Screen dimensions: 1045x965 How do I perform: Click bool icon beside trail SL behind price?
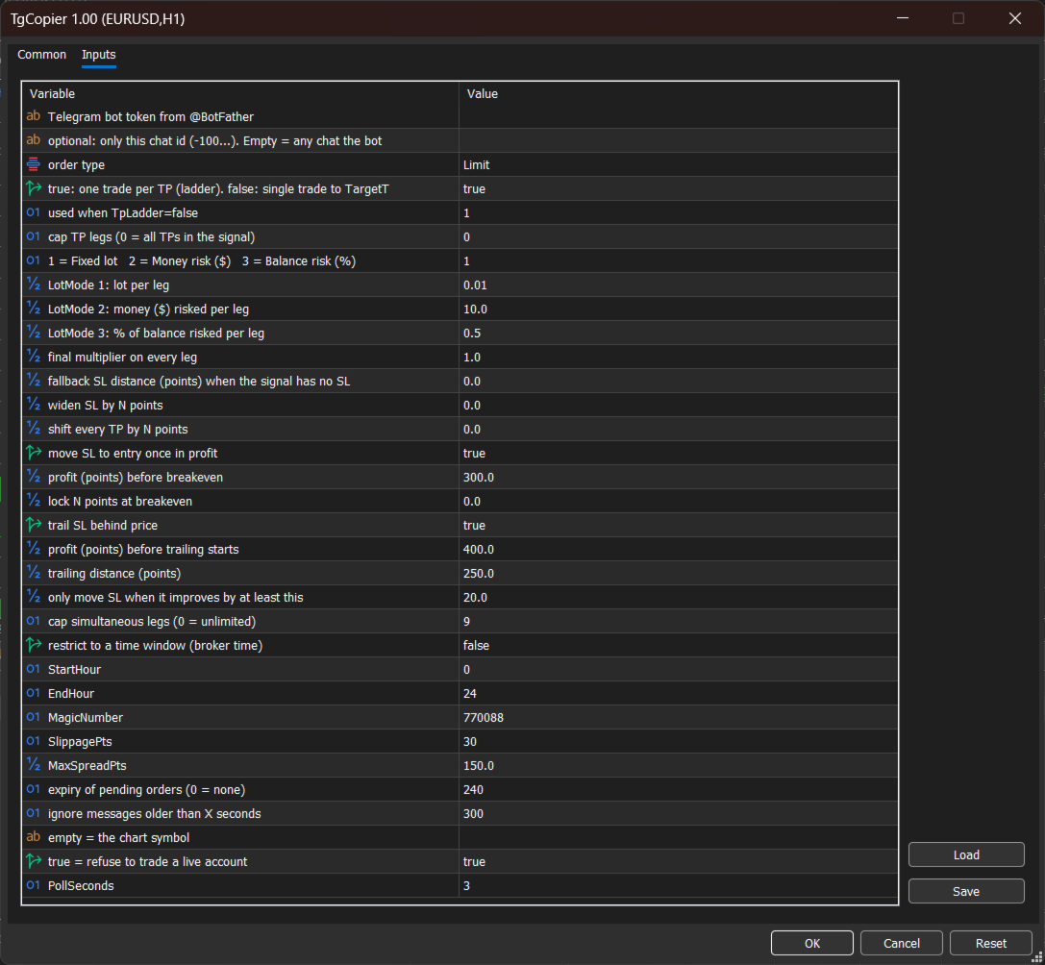[34, 525]
